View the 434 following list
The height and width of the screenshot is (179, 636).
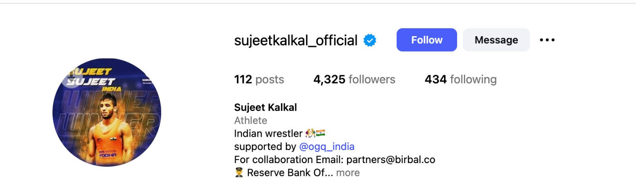click(x=461, y=80)
